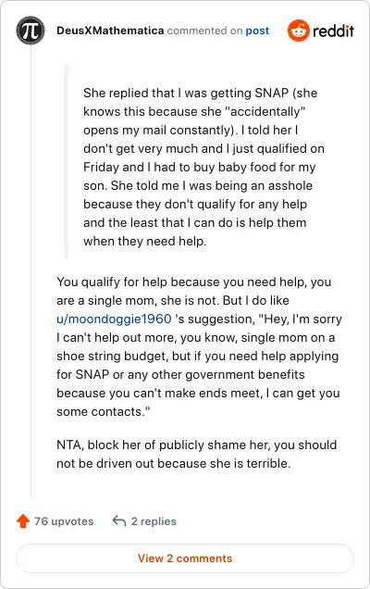
Task: Click the reddit wordmark text
Action: tap(333, 31)
